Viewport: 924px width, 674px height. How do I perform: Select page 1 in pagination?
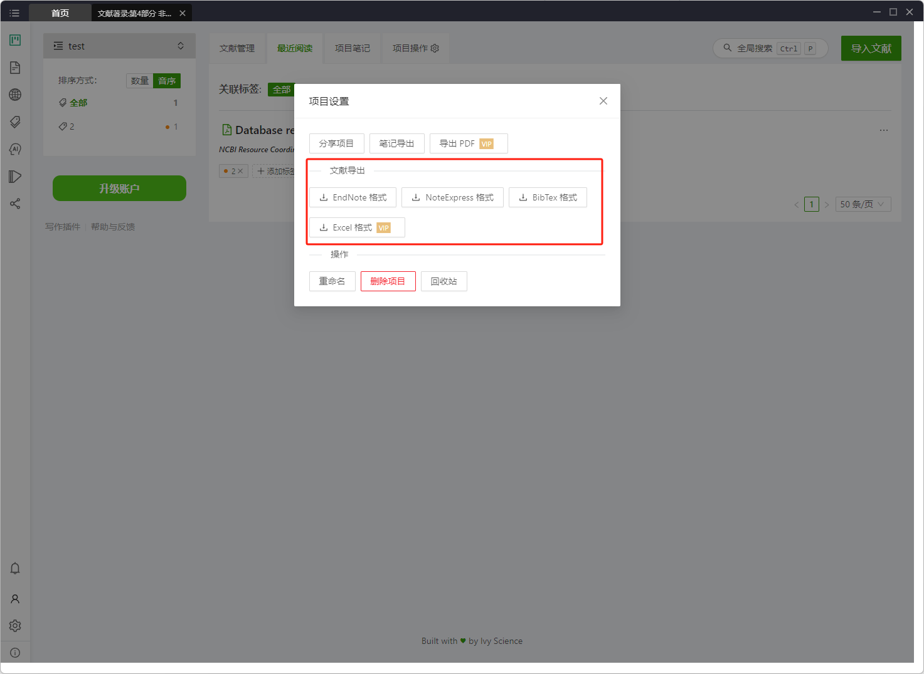pyautogui.click(x=812, y=204)
